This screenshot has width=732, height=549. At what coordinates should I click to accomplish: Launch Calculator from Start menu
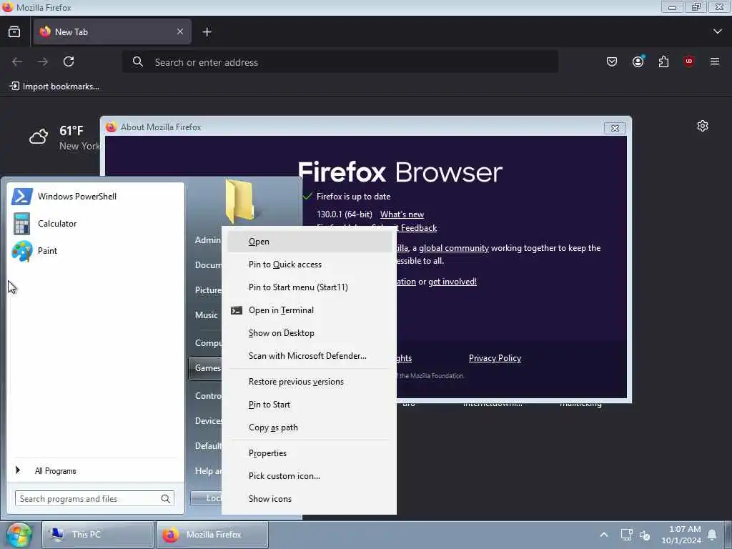[95, 224]
